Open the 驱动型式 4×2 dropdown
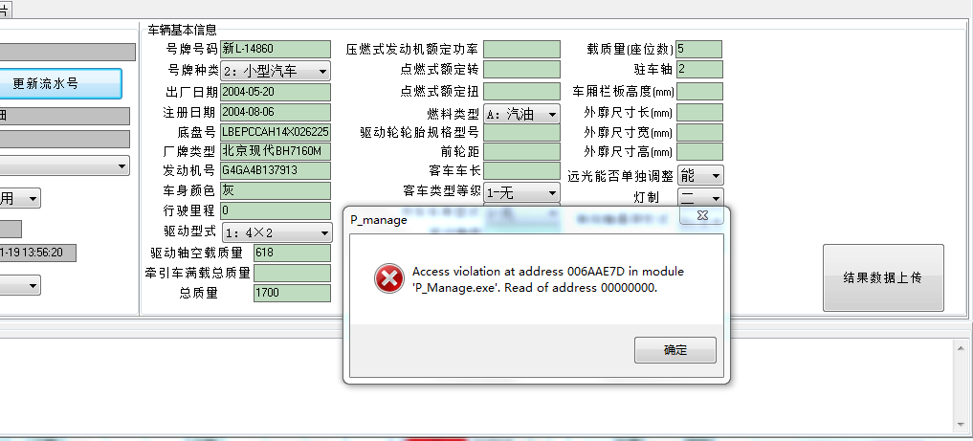Viewport: 973px width, 441px height. click(x=276, y=233)
